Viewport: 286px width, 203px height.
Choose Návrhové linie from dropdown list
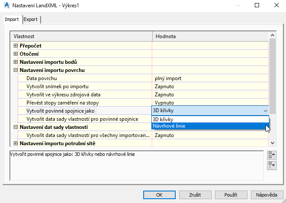pyautogui.click(x=210, y=126)
